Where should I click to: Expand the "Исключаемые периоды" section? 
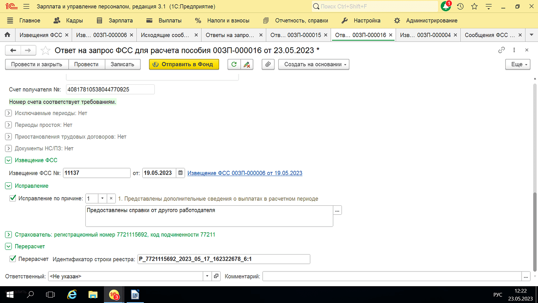click(x=9, y=113)
